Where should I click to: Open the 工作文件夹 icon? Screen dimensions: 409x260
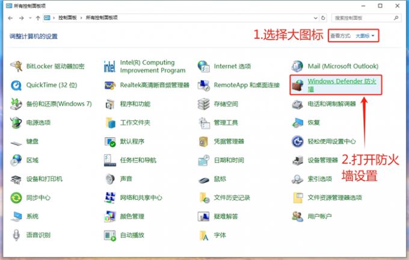pos(109,123)
